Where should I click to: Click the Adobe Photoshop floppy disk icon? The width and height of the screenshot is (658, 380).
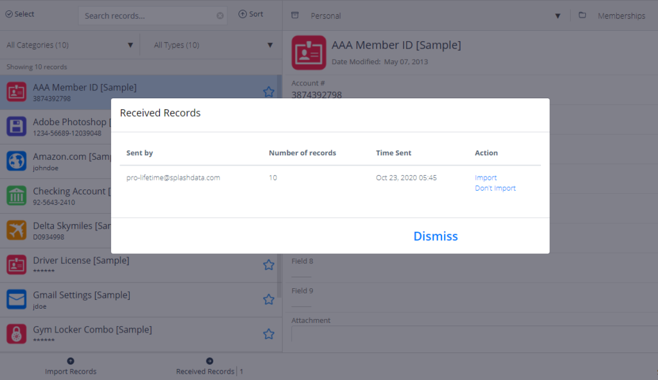coord(17,126)
